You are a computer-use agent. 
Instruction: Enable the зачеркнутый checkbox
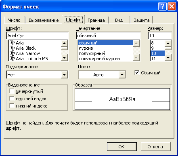click(x=12, y=91)
